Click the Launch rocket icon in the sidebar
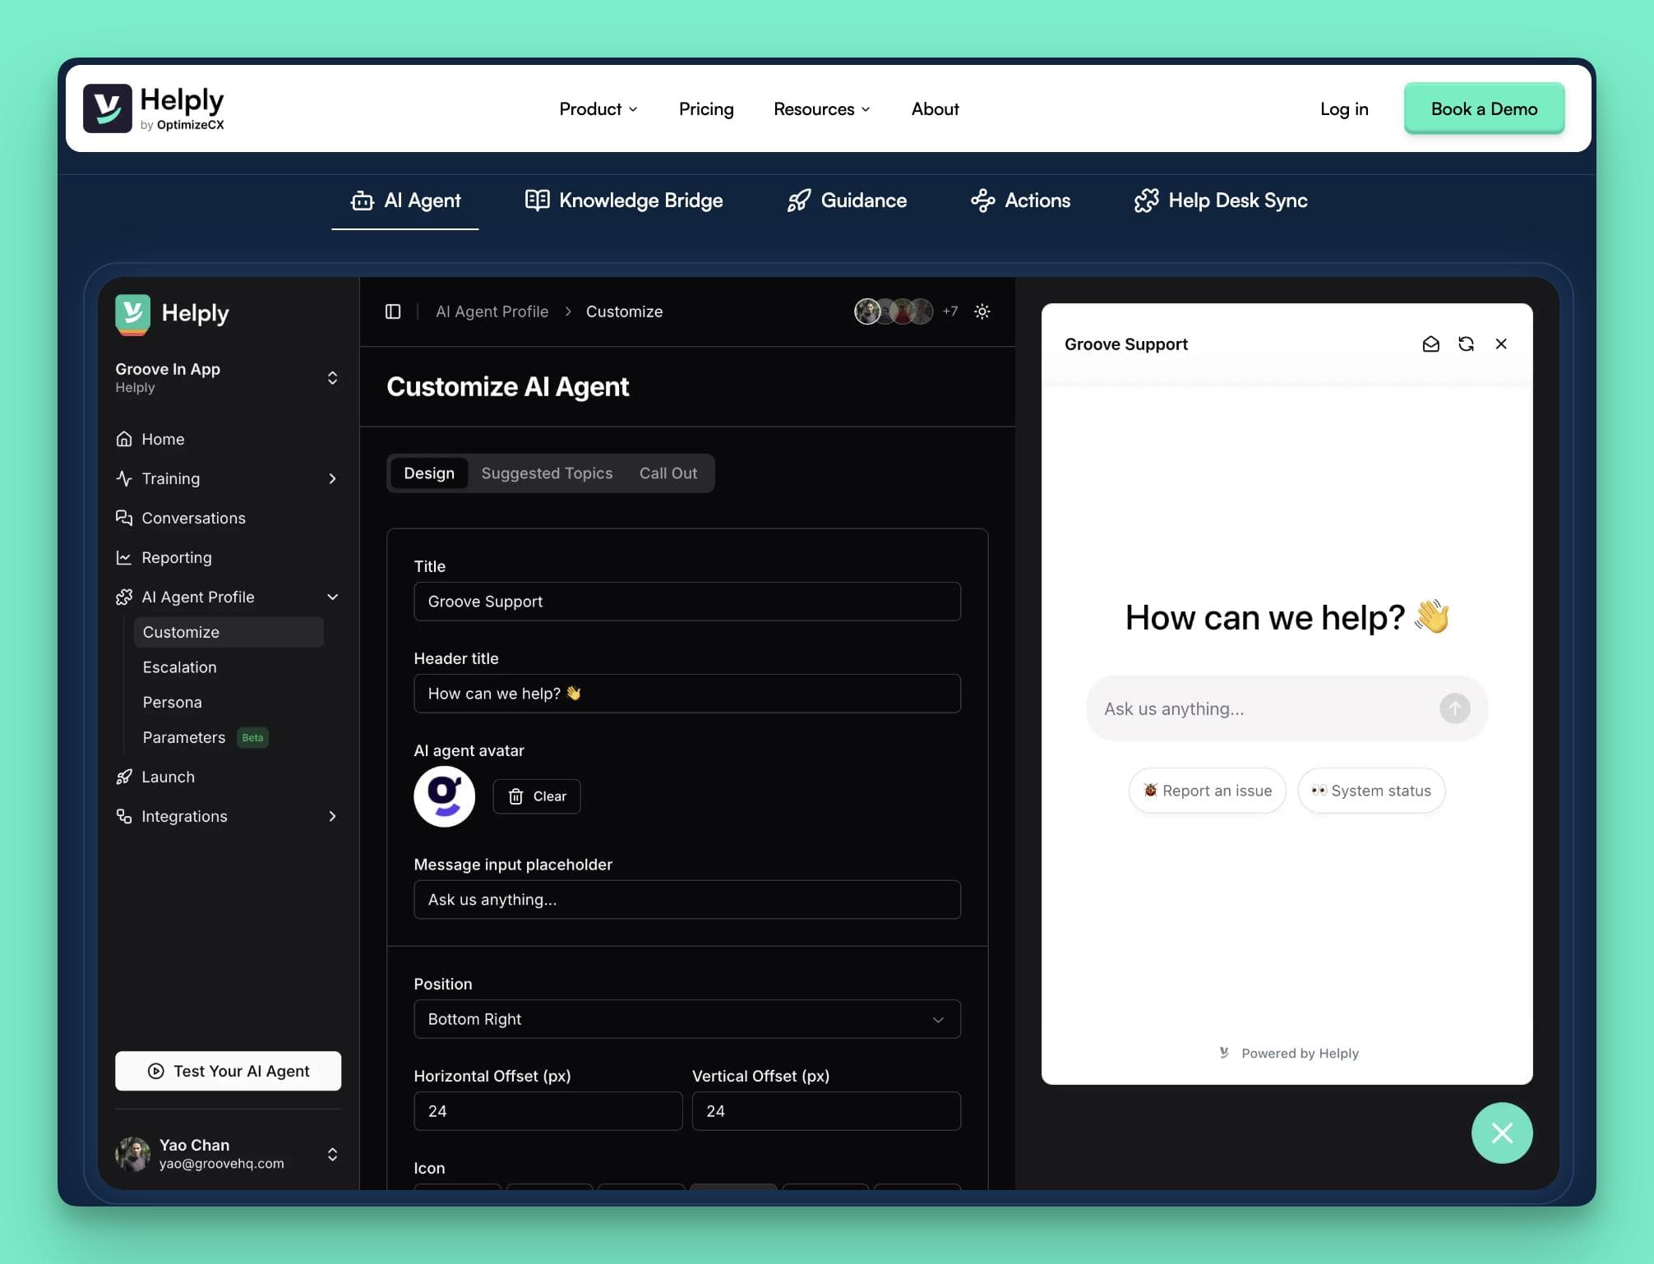 pyautogui.click(x=124, y=777)
